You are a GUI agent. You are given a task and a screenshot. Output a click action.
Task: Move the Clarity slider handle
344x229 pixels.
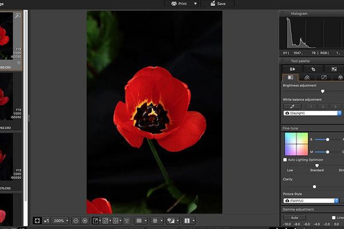click(x=314, y=187)
